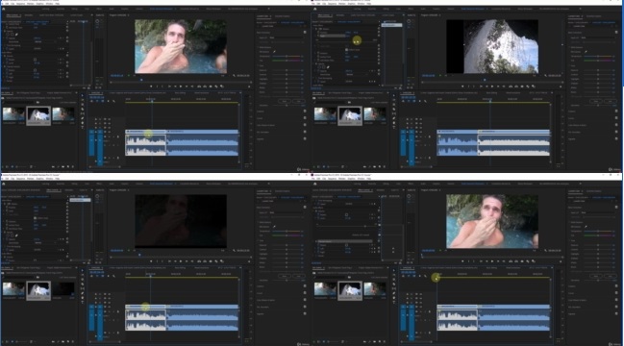The image size is (624, 346).
Task: Click free-draw bezier mask pen under Opacity, top-left screenshot
Action: [16, 35]
